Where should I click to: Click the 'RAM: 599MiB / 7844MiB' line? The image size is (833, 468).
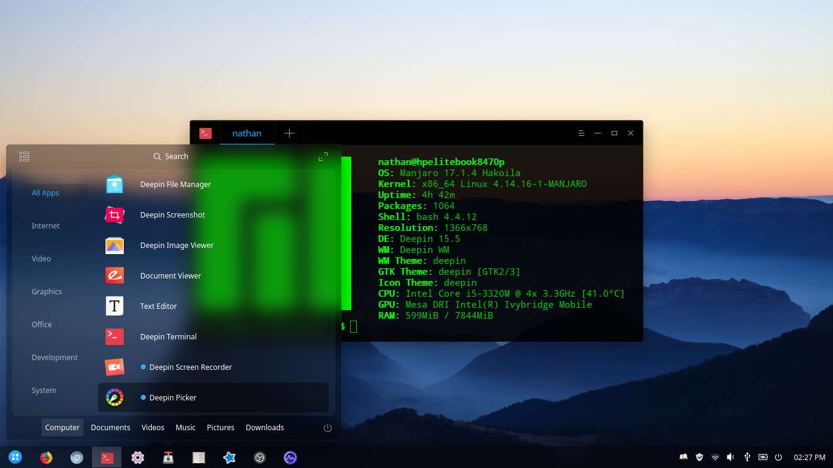pos(435,316)
